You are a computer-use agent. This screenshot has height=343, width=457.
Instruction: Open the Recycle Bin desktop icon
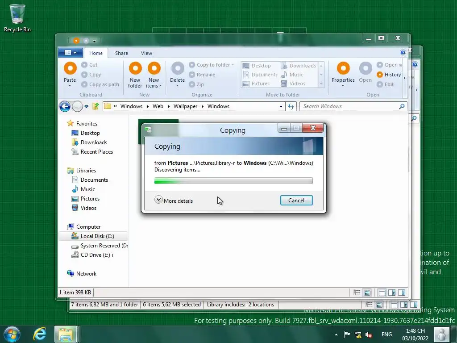(17, 18)
